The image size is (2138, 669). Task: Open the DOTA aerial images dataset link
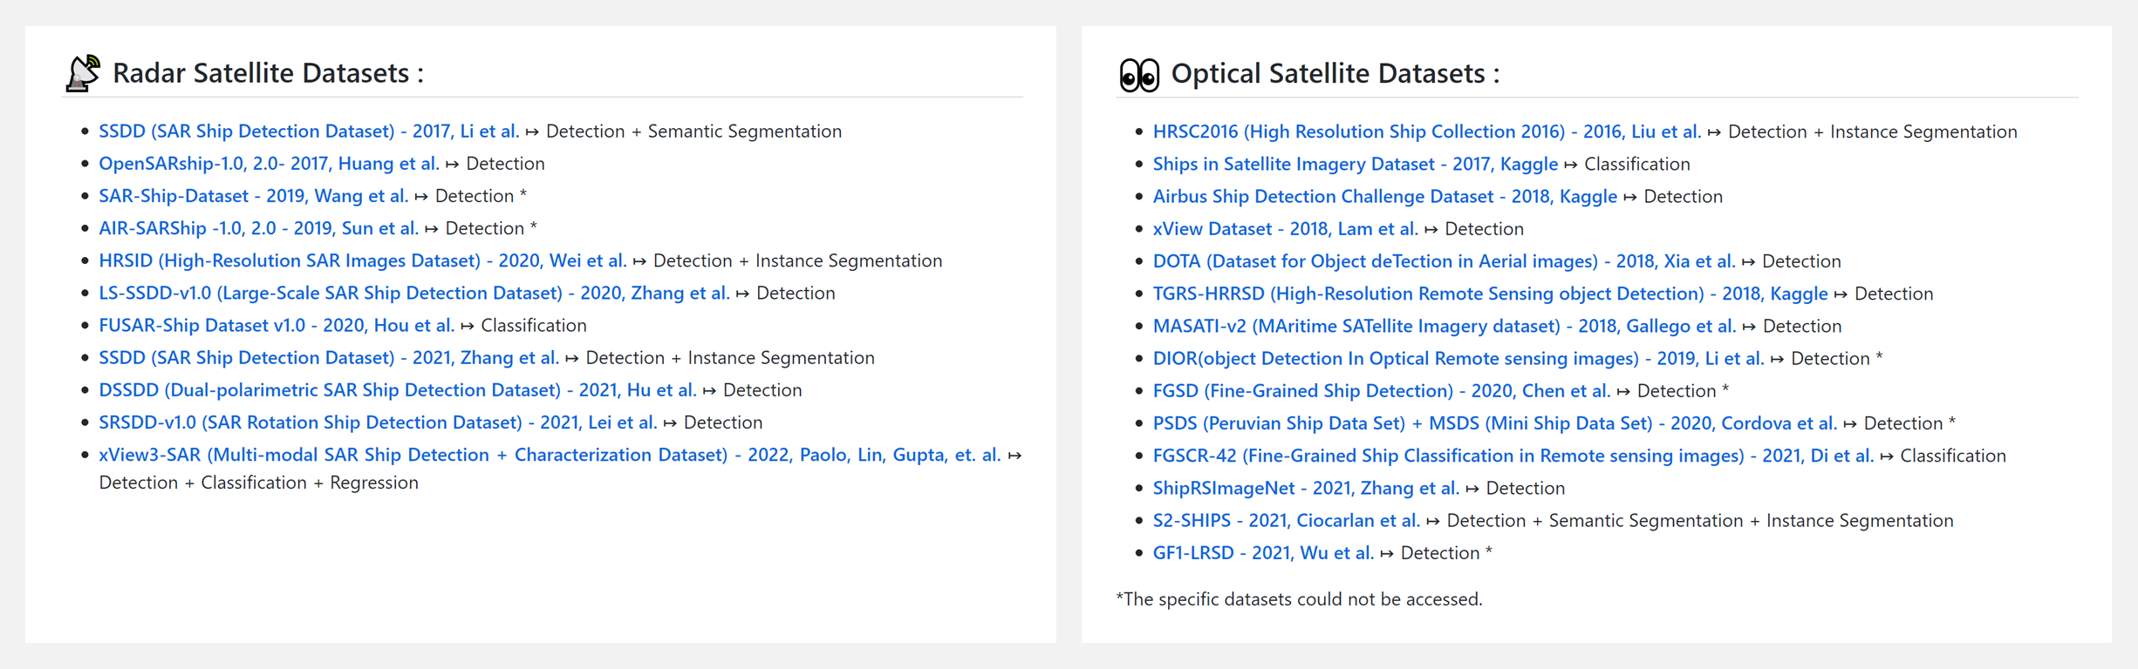1444,260
